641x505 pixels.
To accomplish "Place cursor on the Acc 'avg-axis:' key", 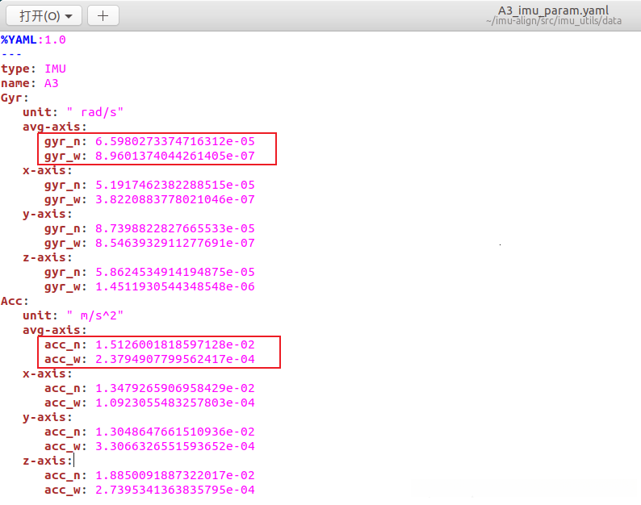I will (55, 330).
